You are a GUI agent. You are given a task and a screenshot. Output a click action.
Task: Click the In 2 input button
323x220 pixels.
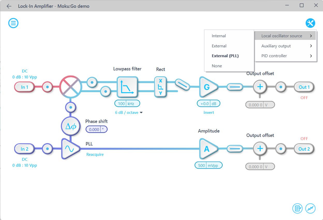25,149
